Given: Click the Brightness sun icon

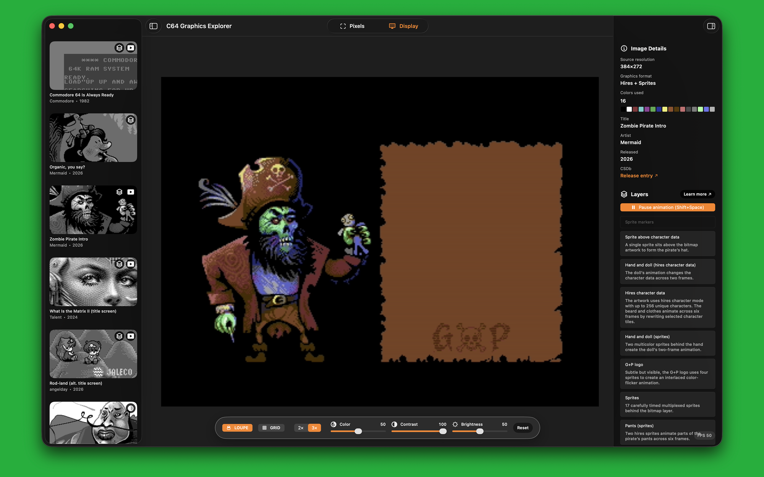Looking at the screenshot, I should pyautogui.click(x=455, y=424).
